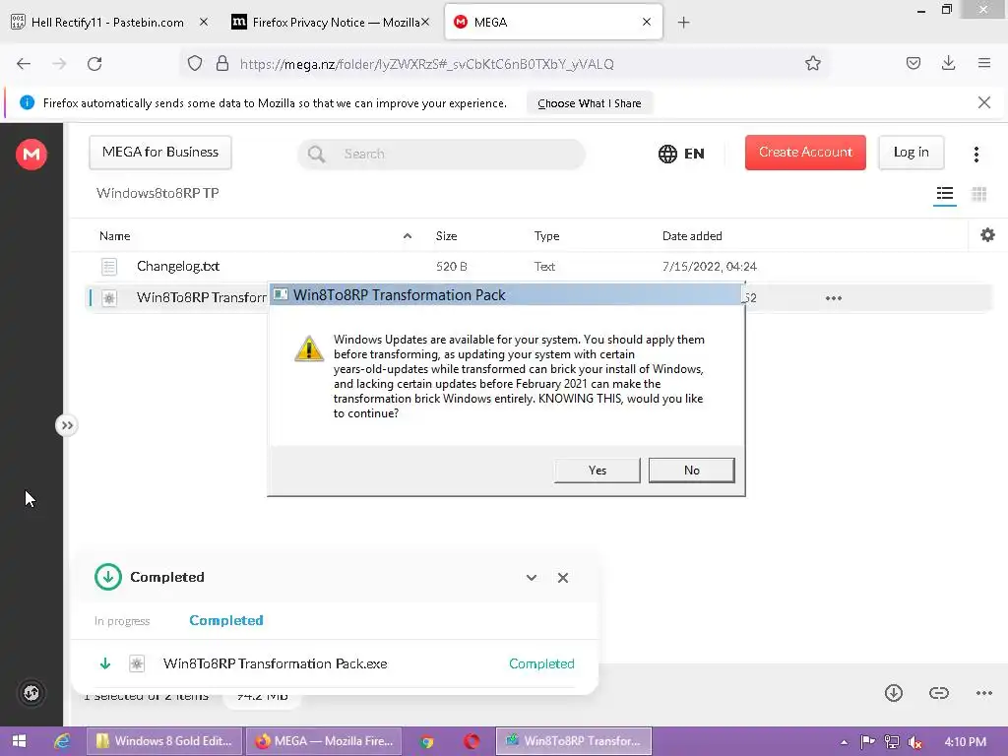Open the Chrome taskbar icon

(x=426, y=742)
